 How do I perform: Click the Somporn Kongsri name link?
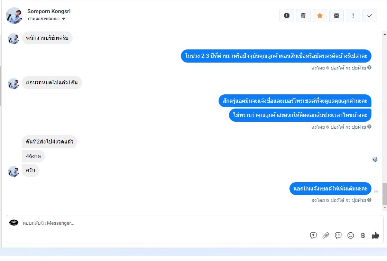pyautogui.click(x=49, y=11)
